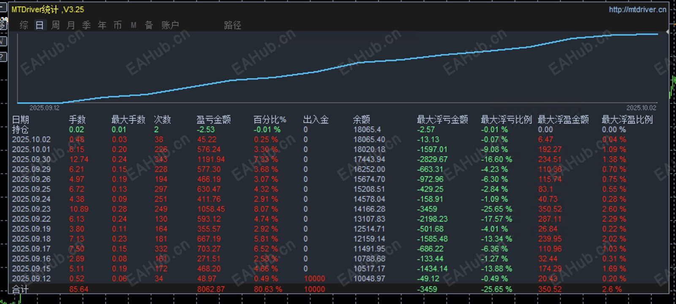Click the M tab
Screen dimensions: 676x304
click(x=134, y=25)
